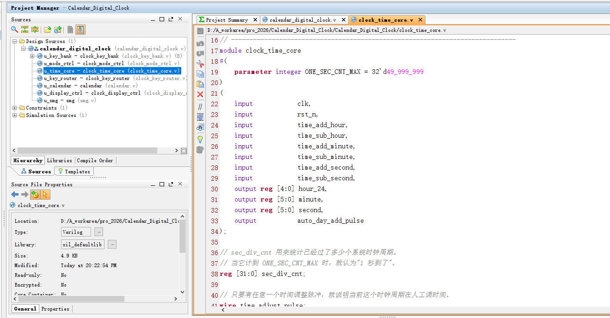Switch to the Compile Order tab

tap(95, 160)
